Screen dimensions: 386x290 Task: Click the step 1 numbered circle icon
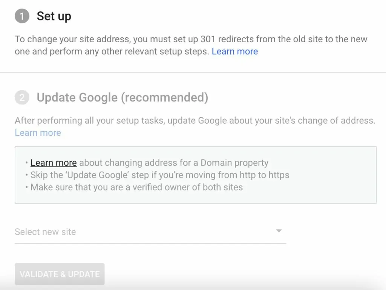pos(22,16)
